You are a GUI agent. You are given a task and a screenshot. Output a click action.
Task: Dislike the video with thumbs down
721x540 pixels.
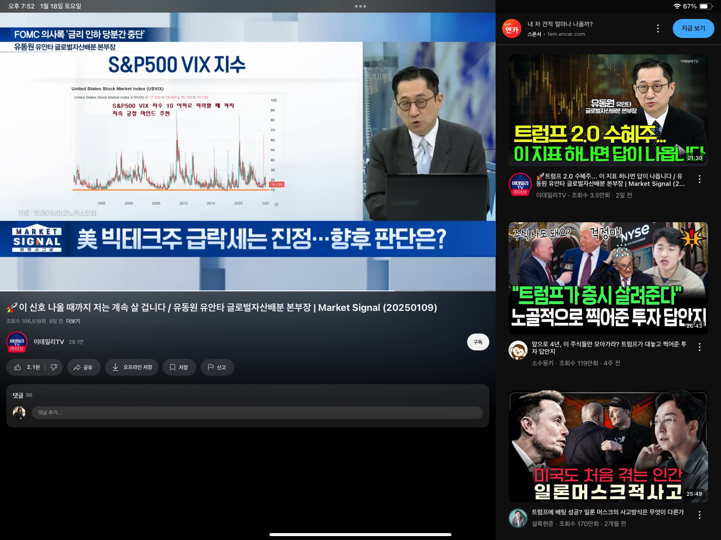[x=54, y=367]
